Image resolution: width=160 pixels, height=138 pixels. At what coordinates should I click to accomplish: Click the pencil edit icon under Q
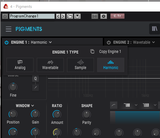[35, 88]
